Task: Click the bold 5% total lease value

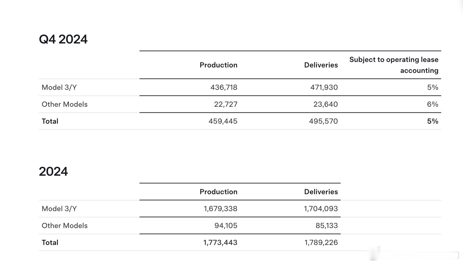Action: click(432, 121)
